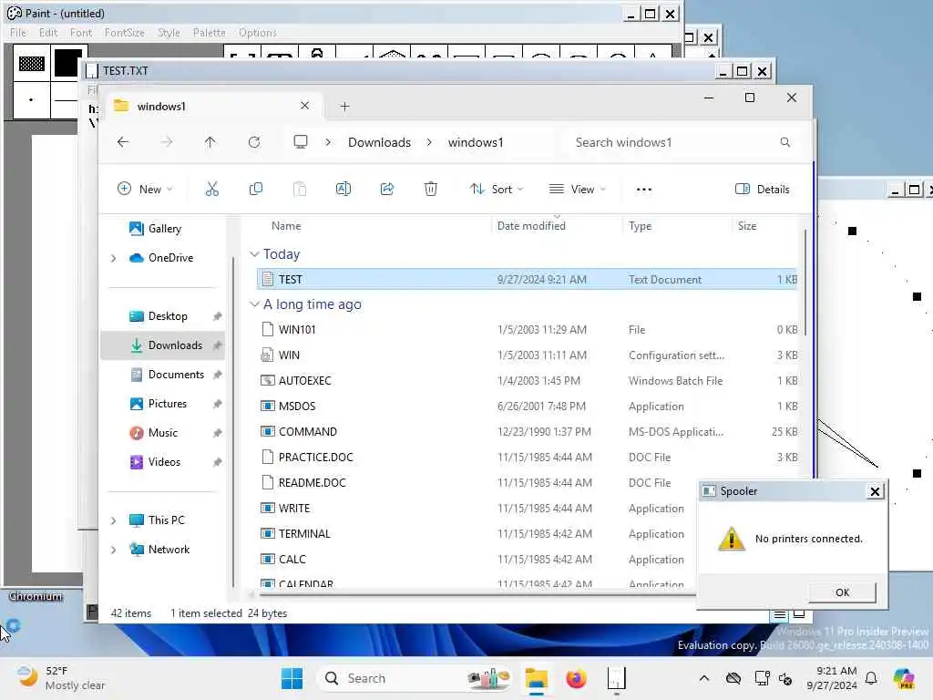Image resolution: width=933 pixels, height=700 pixels.
Task: Select the CALC application
Action: tap(476, 561)
